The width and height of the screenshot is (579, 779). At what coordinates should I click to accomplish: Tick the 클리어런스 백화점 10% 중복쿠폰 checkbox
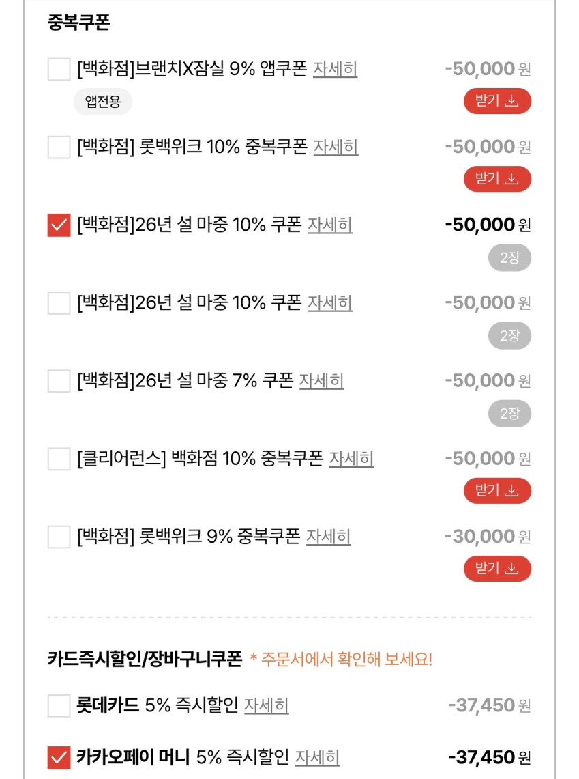coord(59,458)
